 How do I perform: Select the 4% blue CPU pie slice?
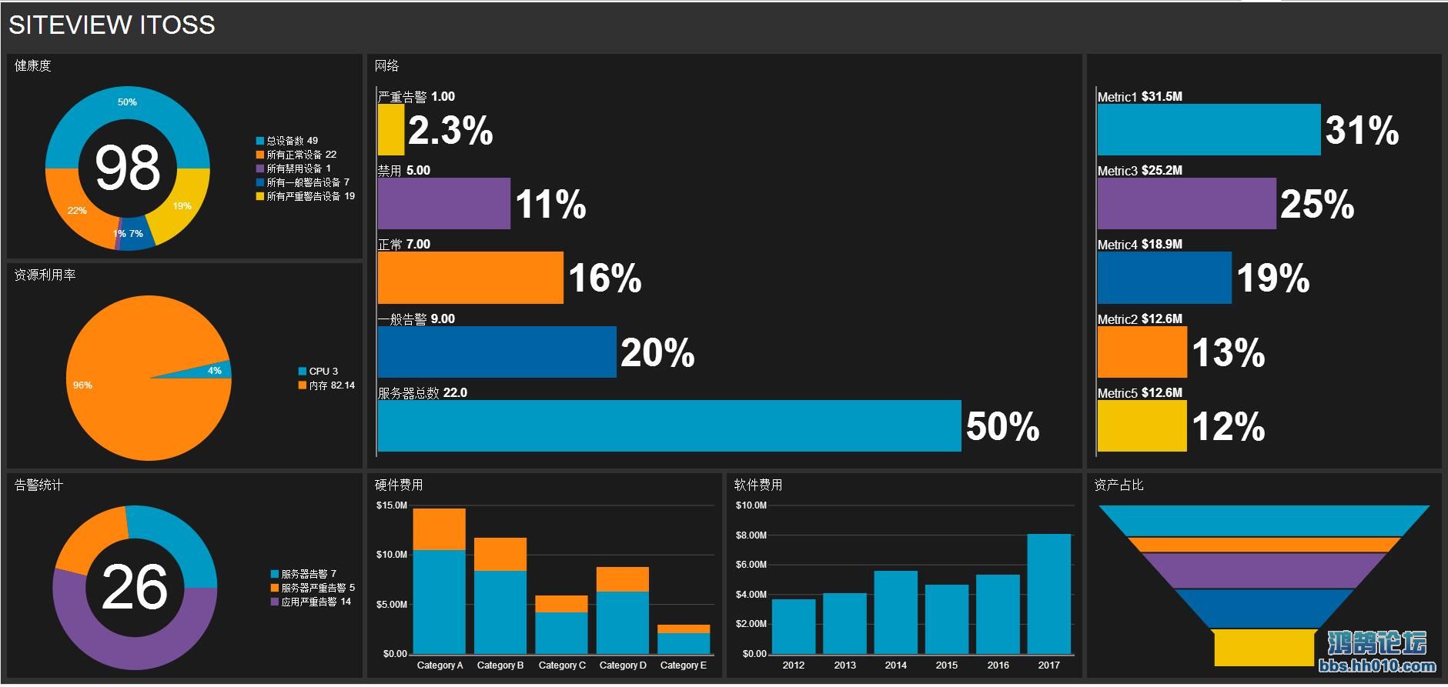click(x=209, y=370)
